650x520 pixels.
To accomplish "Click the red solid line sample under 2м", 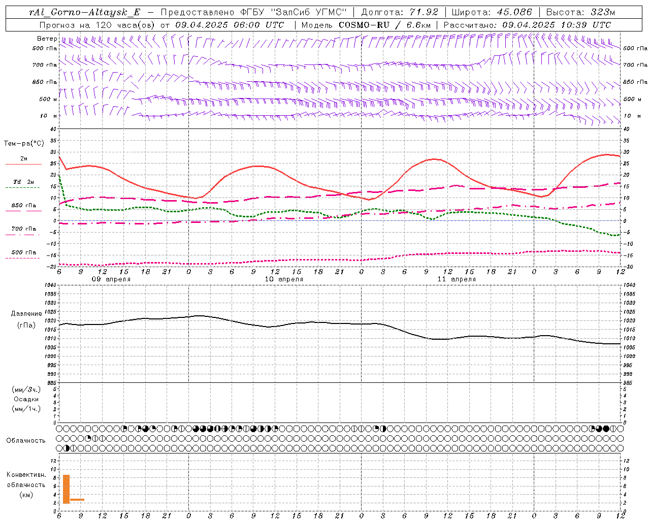I will (x=23, y=165).
